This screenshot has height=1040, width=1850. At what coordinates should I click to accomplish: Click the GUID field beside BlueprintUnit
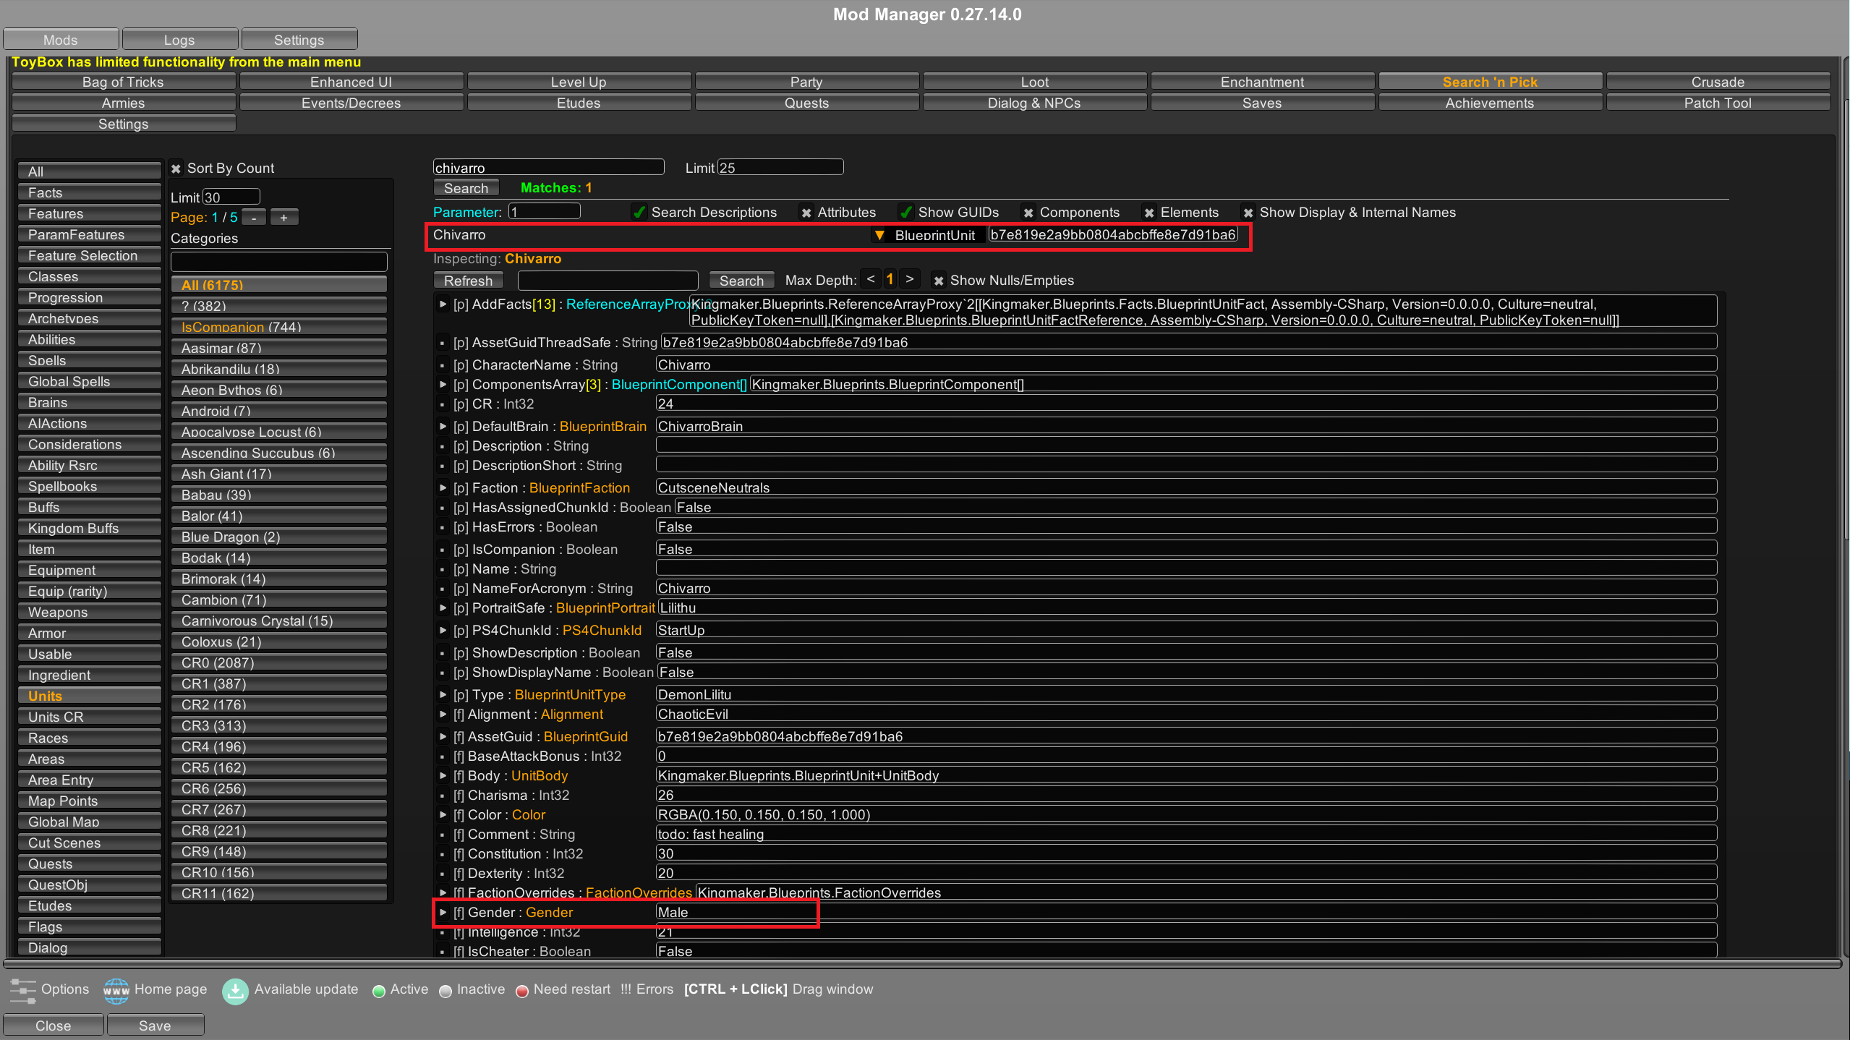1113,235
